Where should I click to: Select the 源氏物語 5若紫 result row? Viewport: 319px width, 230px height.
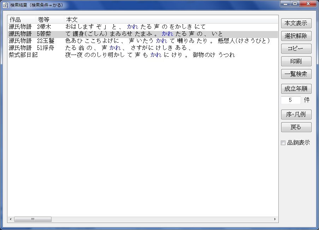(x=143, y=34)
